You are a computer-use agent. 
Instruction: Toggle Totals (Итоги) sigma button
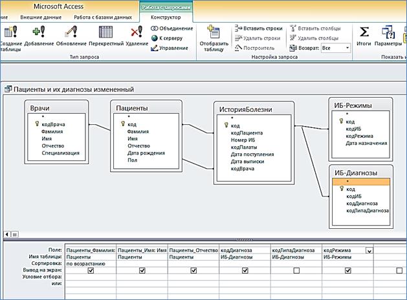(x=364, y=36)
